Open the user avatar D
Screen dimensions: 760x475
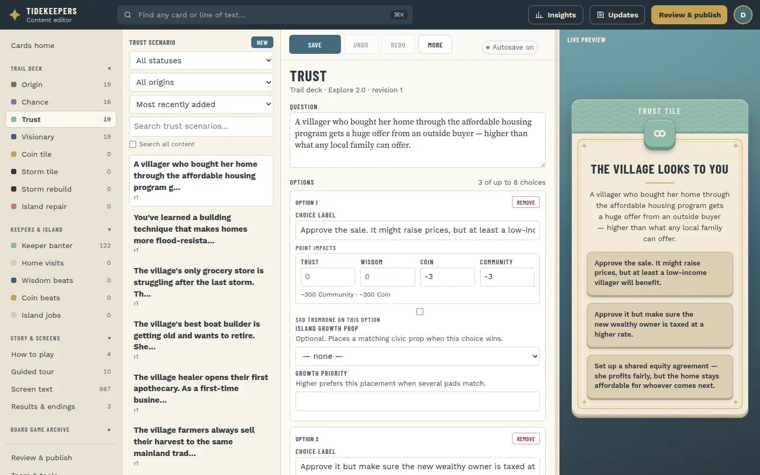coord(743,15)
